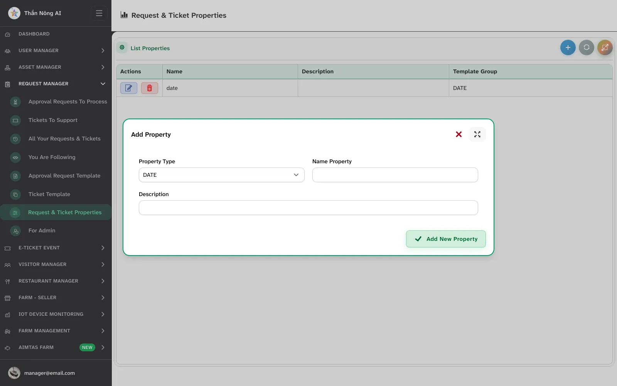Click the edit icon for date row
This screenshot has height=386, width=617.
click(x=129, y=88)
